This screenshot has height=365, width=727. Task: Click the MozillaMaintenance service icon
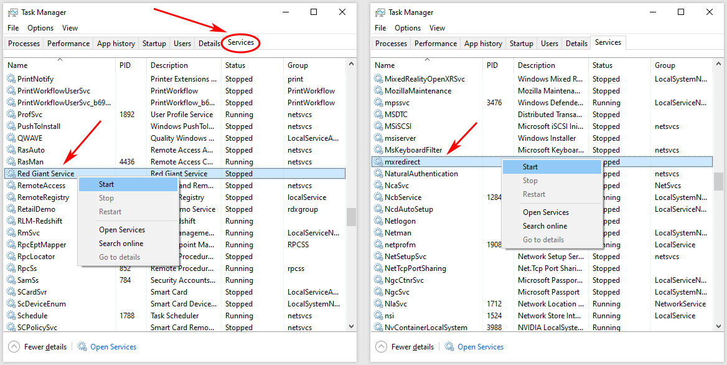[x=378, y=91]
